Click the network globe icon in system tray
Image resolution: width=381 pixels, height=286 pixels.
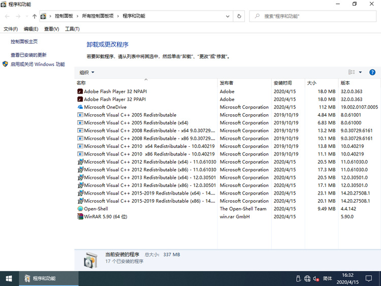point(307,278)
